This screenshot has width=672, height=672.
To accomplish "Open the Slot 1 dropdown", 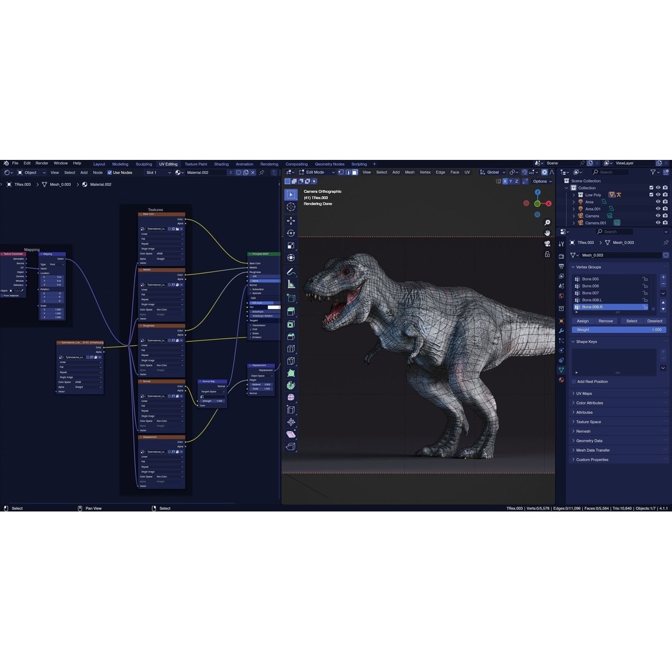I will [158, 173].
